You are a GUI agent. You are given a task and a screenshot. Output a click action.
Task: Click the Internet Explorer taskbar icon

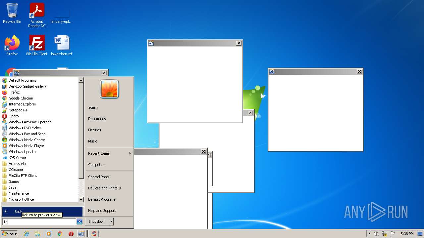[x=26, y=234]
